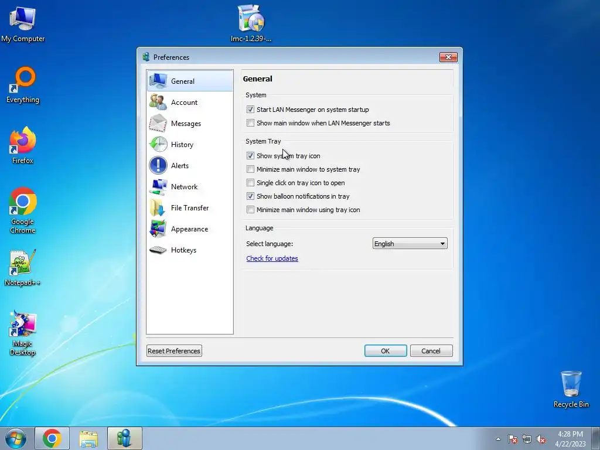Select the Recycle Bin icon
Screen dimensions: 600x450
click(571, 389)
